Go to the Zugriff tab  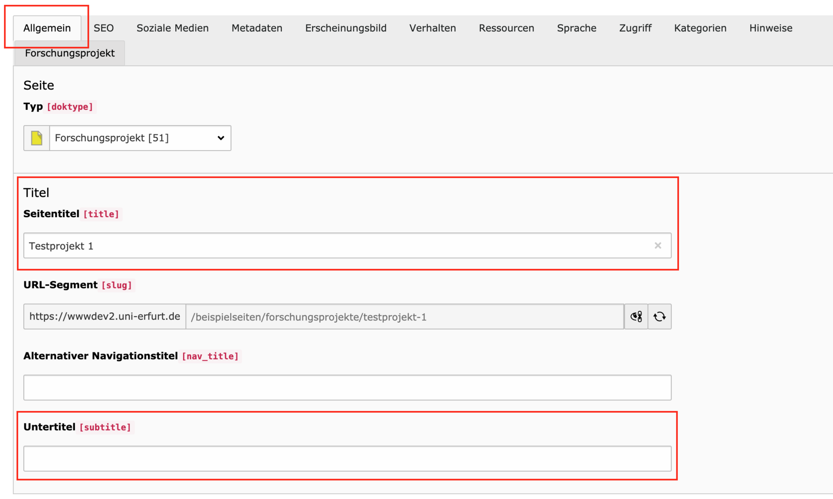tap(635, 28)
